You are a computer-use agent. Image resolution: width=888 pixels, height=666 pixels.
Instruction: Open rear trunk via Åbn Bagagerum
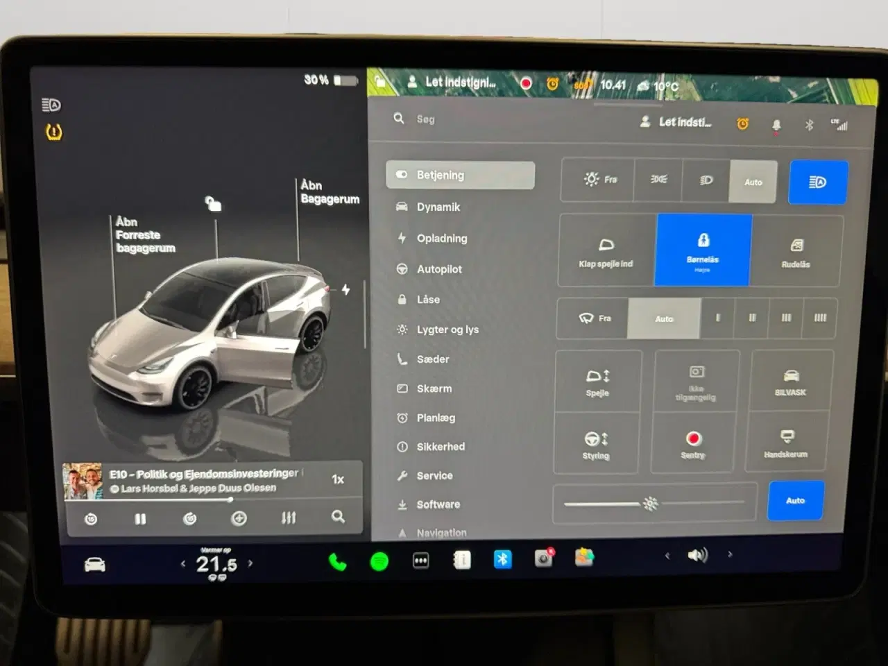pos(330,192)
